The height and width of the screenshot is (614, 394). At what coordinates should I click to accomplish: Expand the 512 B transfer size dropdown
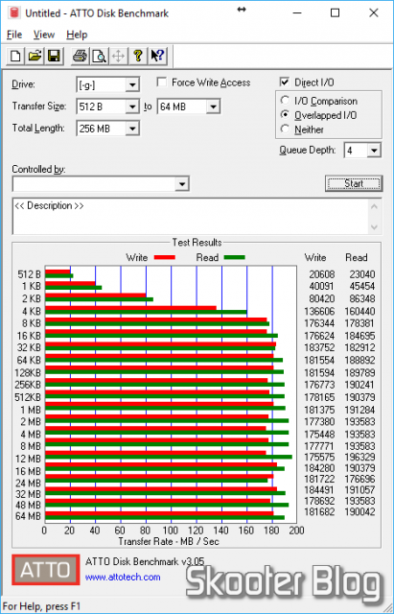pos(132,106)
